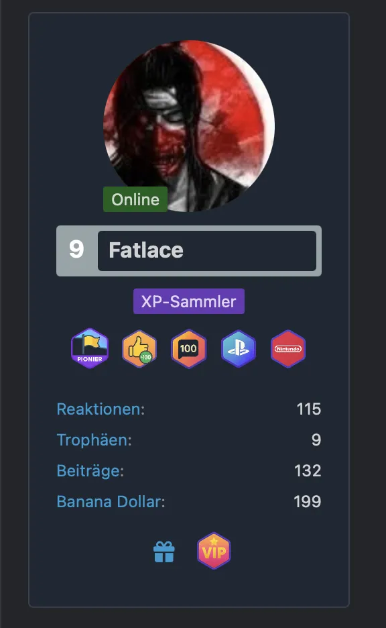386x628 pixels.
Task: Click the Pionier flag trophy badge
Action: 90,348
